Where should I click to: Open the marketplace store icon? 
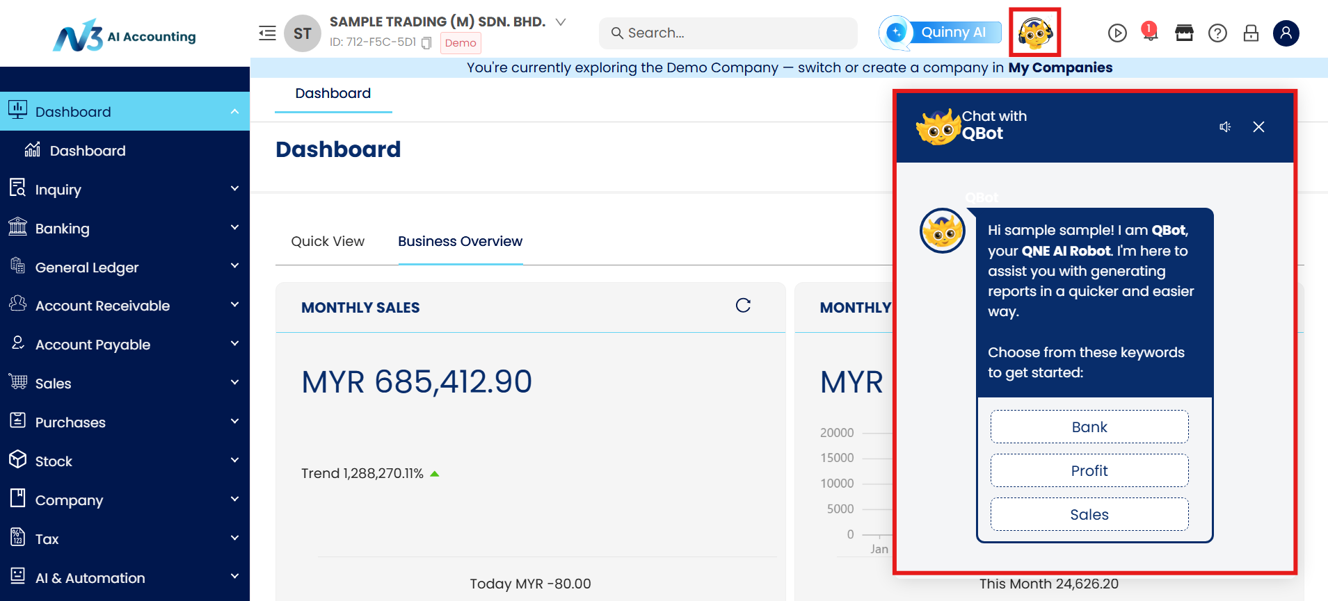pos(1184,33)
